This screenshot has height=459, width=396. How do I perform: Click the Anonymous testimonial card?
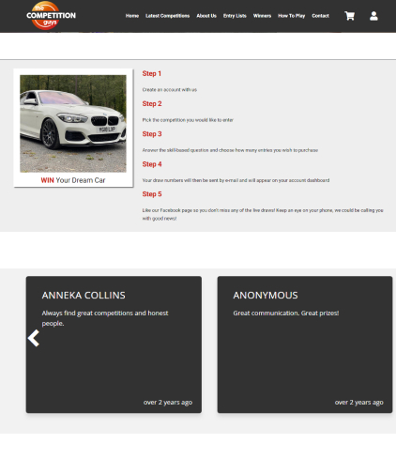click(x=305, y=344)
